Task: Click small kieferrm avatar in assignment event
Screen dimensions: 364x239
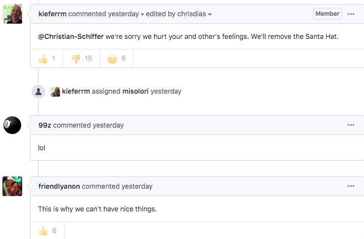Action: 55,91
